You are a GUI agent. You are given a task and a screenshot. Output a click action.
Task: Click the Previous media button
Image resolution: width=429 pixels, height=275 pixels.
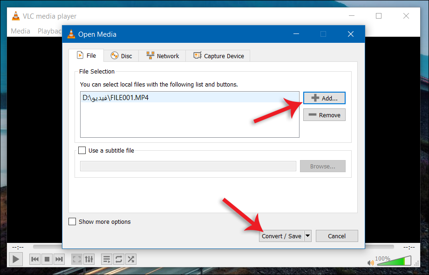coord(35,259)
